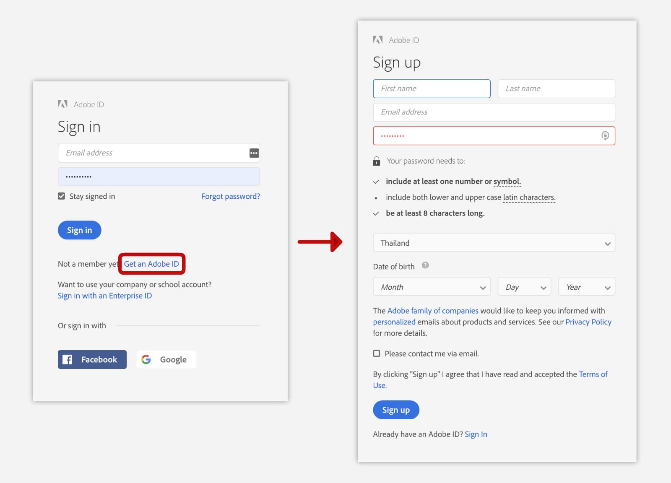Image resolution: width=671 pixels, height=483 pixels.
Task: Check Please contact me via email box
Action: pyautogui.click(x=377, y=353)
